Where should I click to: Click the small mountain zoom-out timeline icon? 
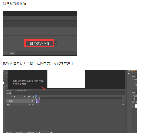tap(37, 132)
